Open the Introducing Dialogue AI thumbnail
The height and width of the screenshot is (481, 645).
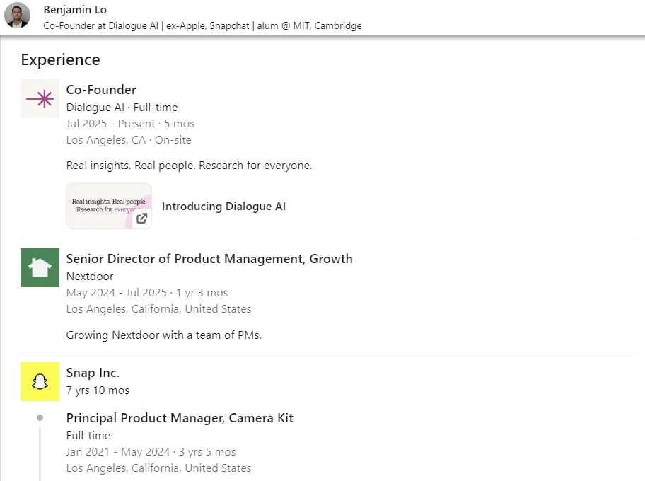(108, 206)
